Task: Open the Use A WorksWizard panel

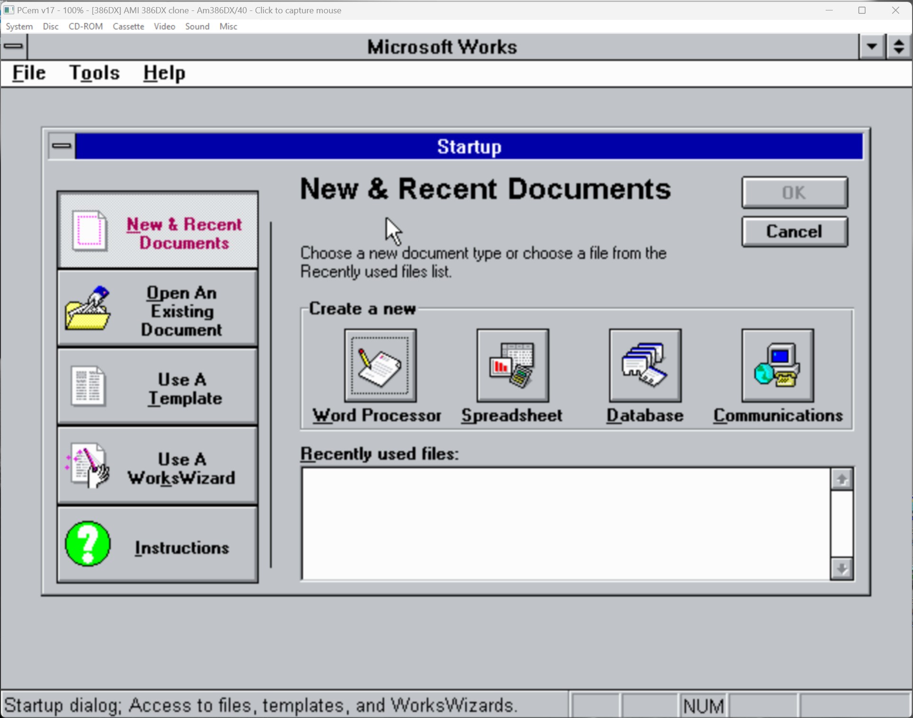Action: point(158,466)
